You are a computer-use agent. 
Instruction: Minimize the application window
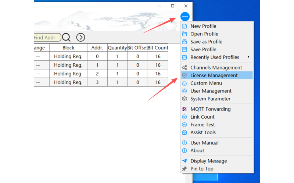159,6
